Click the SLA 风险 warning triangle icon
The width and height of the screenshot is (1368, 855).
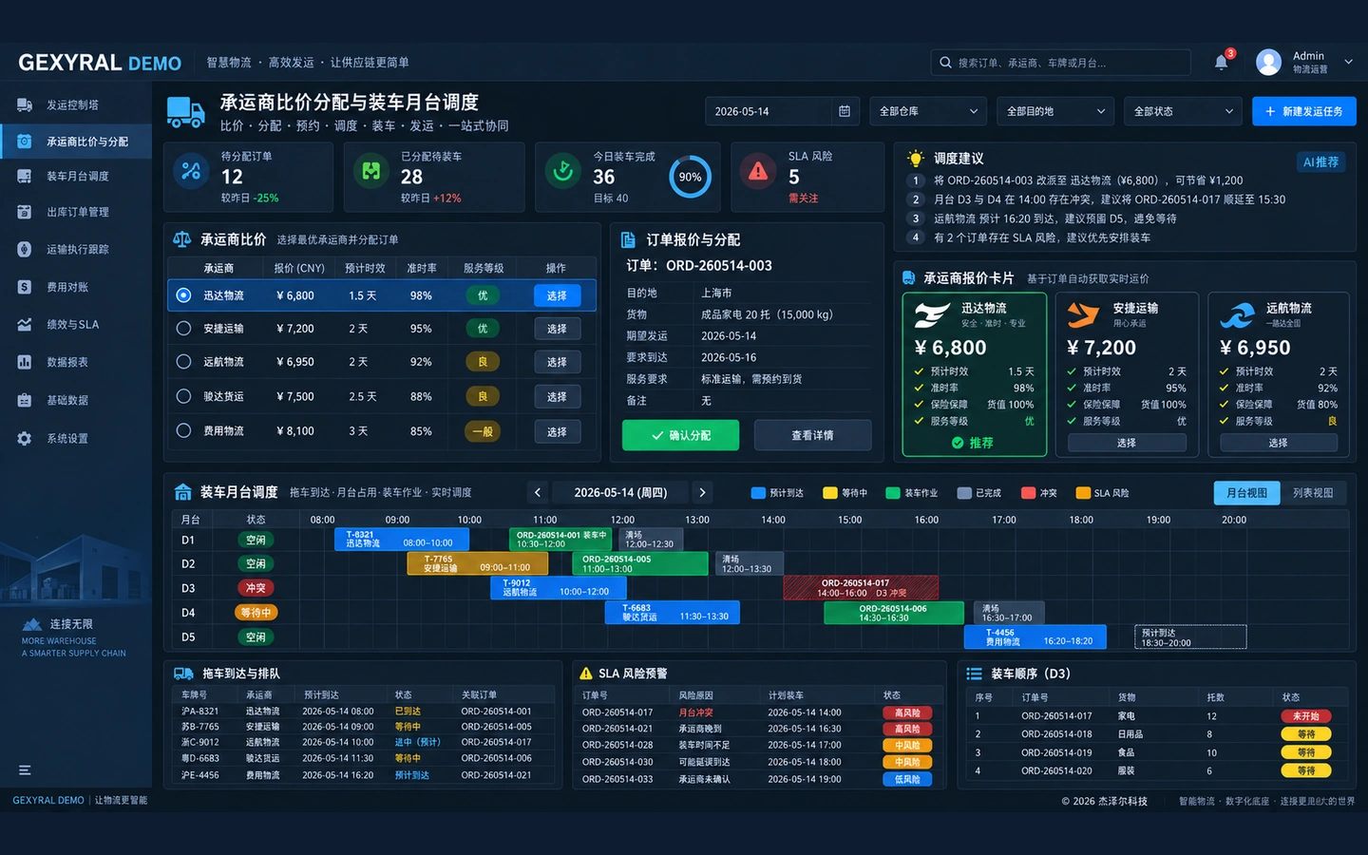(758, 172)
